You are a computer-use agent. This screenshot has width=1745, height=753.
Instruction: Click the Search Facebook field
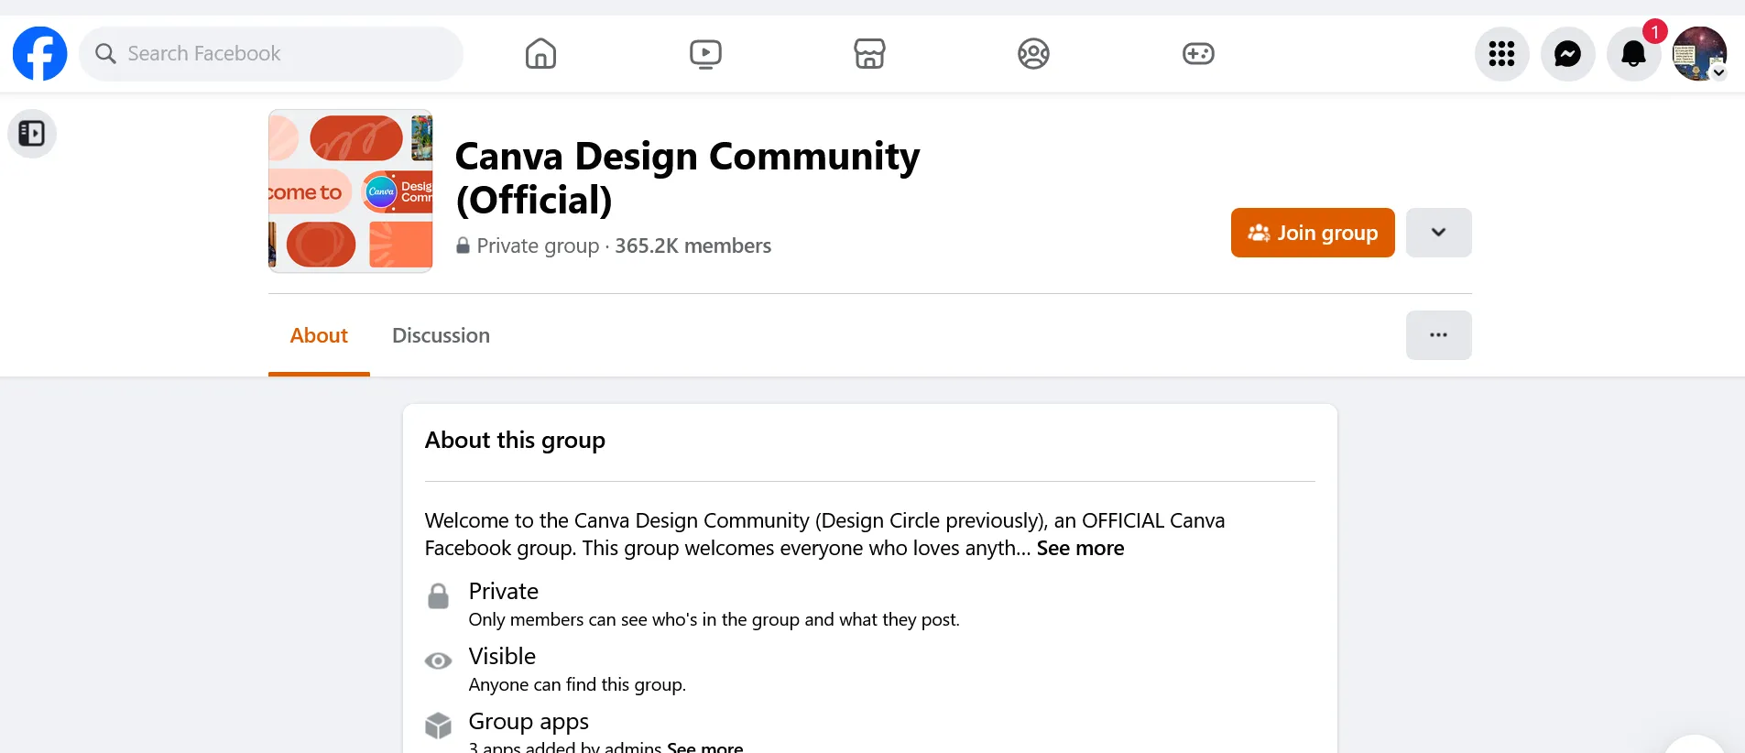(x=271, y=54)
